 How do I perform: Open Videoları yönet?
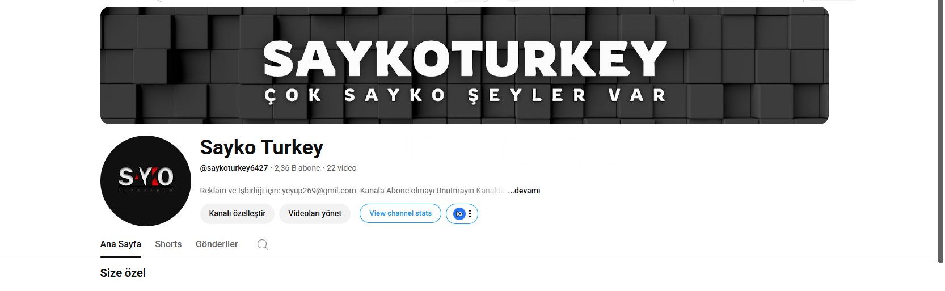[x=315, y=214]
